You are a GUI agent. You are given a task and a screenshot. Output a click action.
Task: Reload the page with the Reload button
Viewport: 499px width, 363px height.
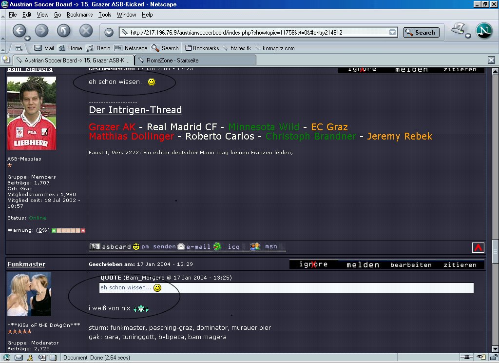pos(64,31)
